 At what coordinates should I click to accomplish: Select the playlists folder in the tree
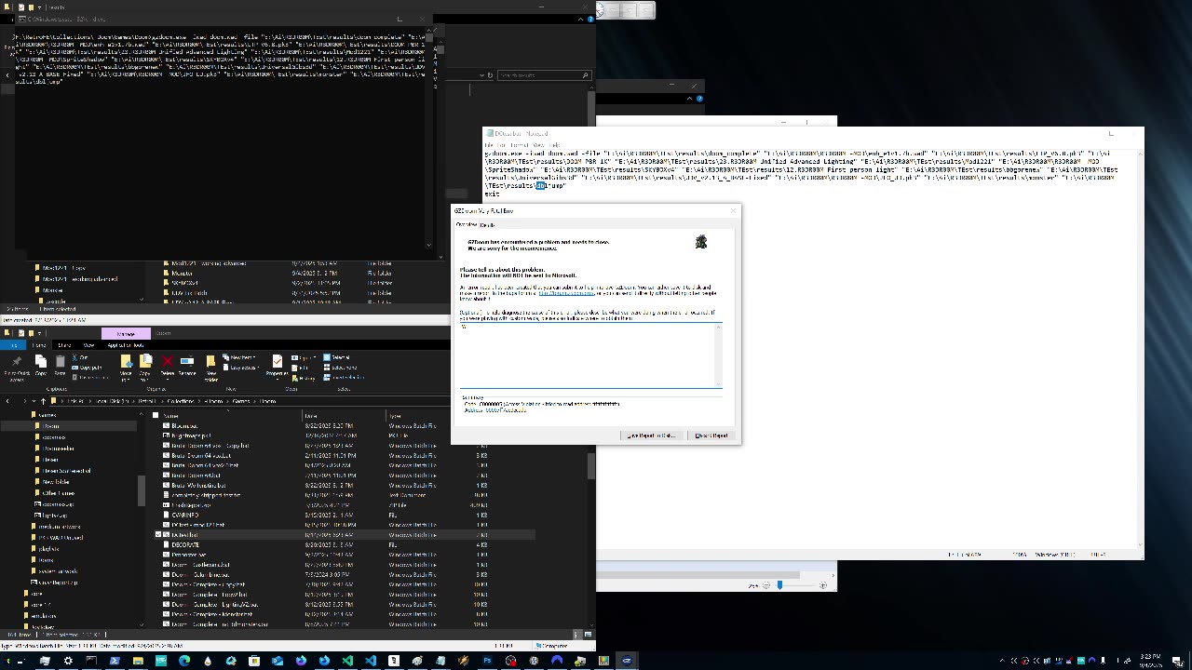tap(49, 549)
